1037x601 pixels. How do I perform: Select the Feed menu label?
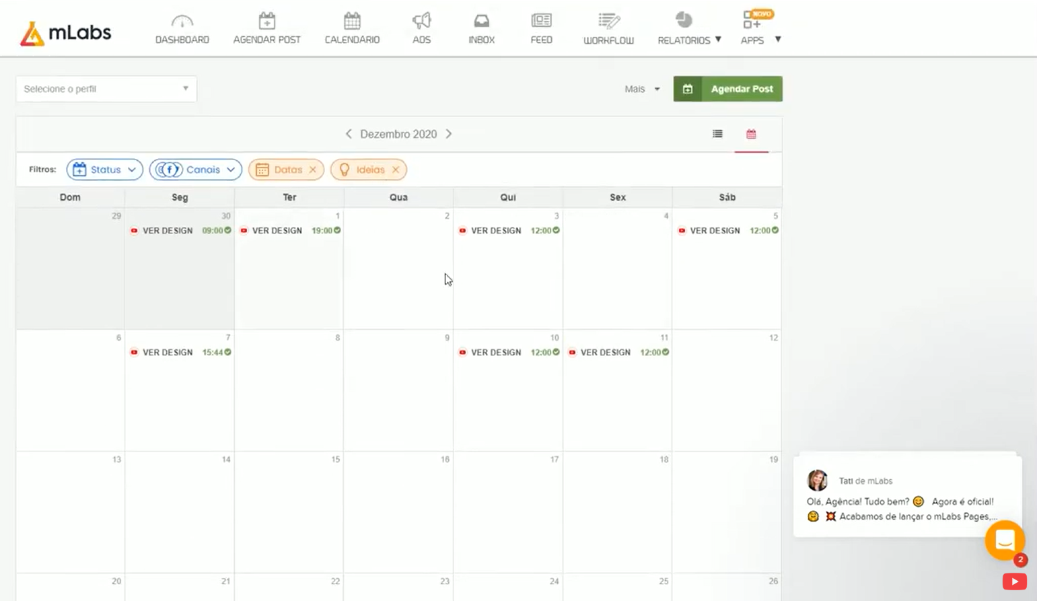tap(541, 40)
